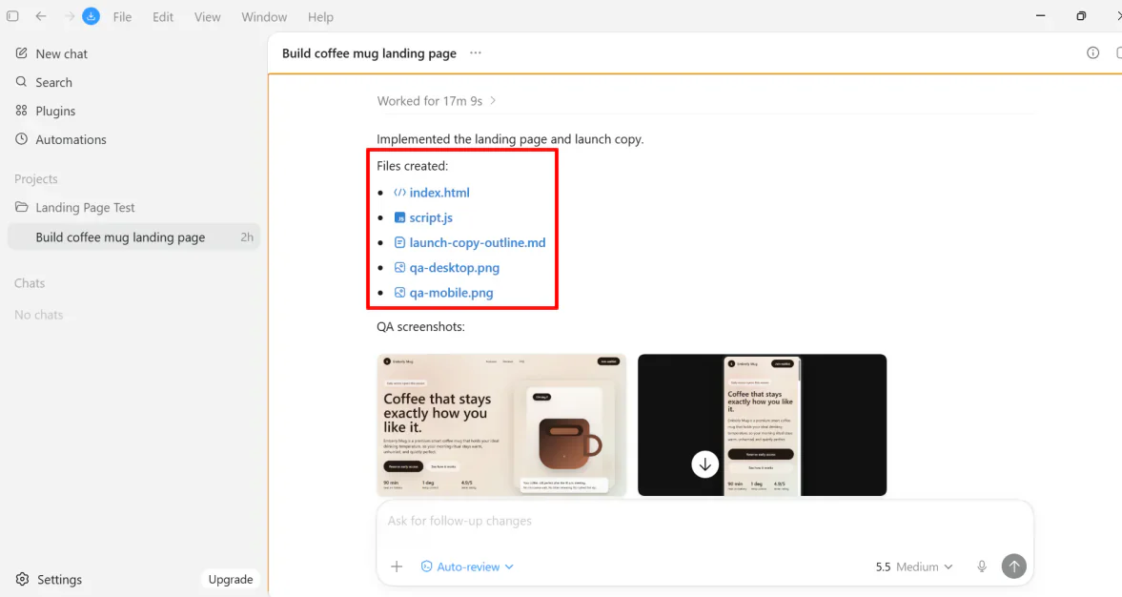This screenshot has height=597, width=1122.
Task: Open the File menu
Action: coord(122,16)
